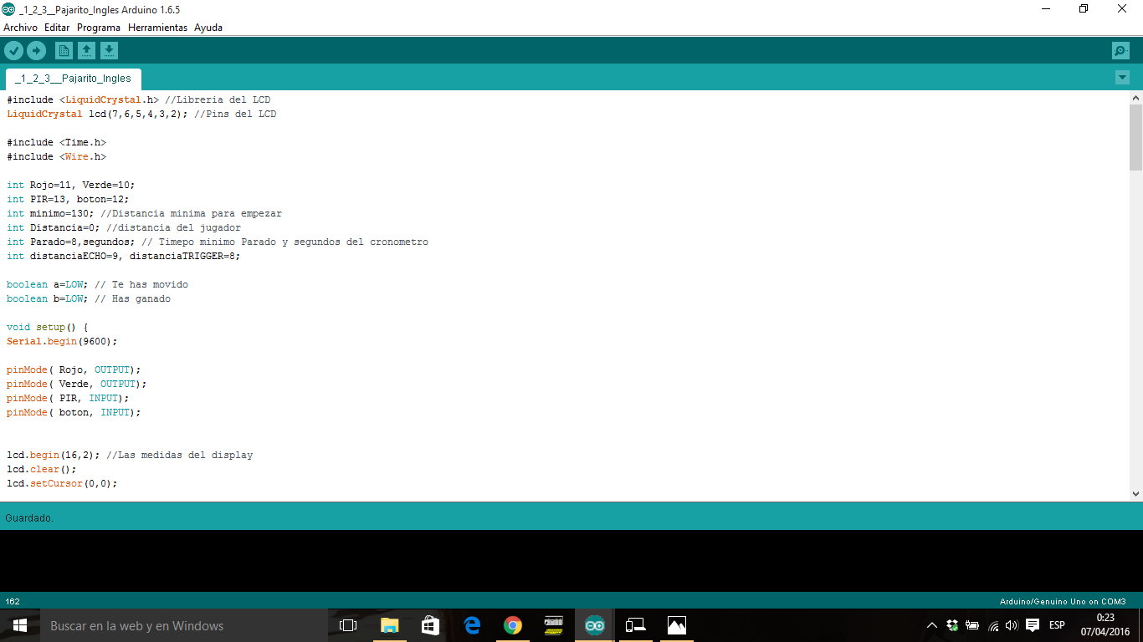Click the line number 162 in status bar

click(13, 601)
